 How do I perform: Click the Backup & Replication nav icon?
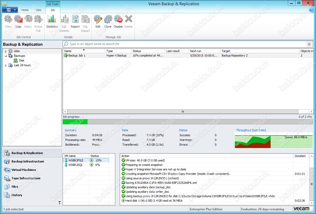point(7,153)
